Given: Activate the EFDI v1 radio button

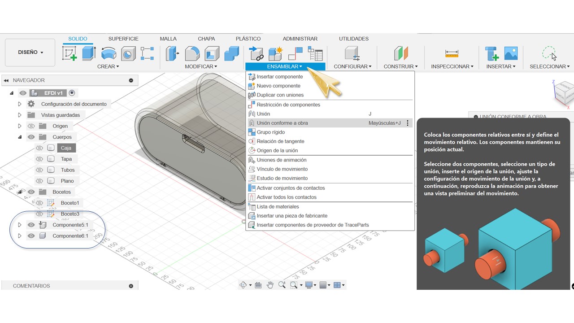Looking at the screenshot, I should coord(72,93).
